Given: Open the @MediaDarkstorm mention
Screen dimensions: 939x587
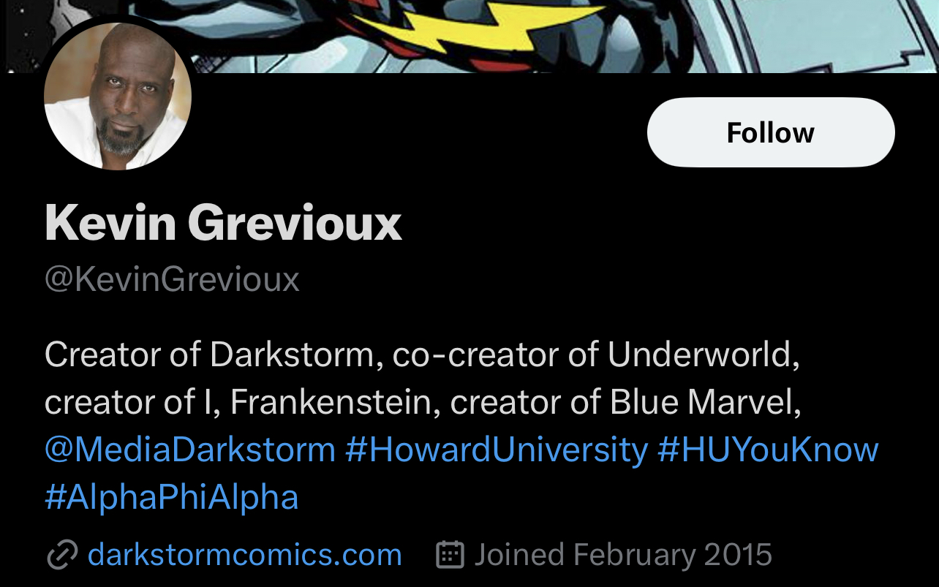Looking at the screenshot, I should 190,449.
